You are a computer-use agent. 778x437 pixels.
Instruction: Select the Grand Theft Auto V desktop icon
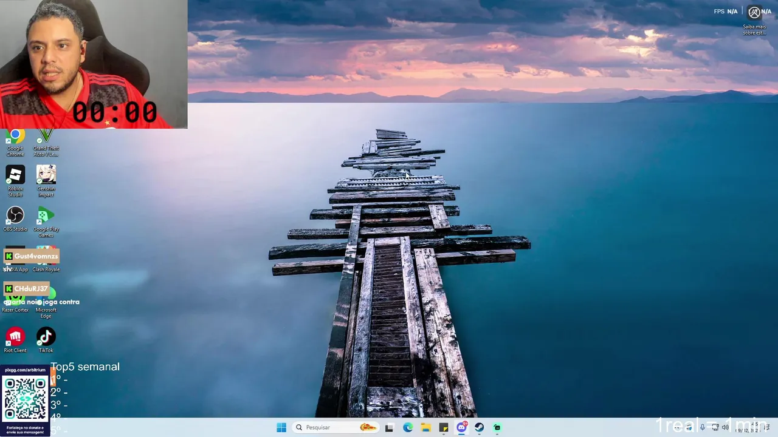coord(46,143)
